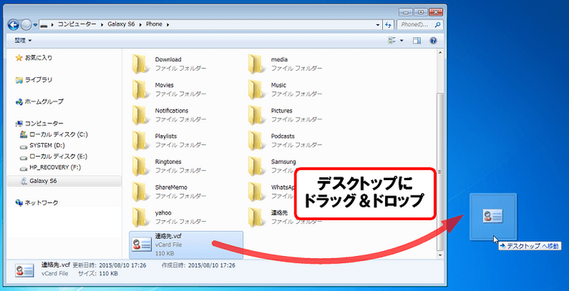Toggle the preview pane icon
The width and height of the screenshot is (569, 291).
pyautogui.click(x=417, y=41)
